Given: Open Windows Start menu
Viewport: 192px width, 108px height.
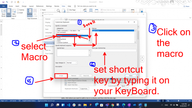Looking at the screenshot, I should (x=47, y=105).
